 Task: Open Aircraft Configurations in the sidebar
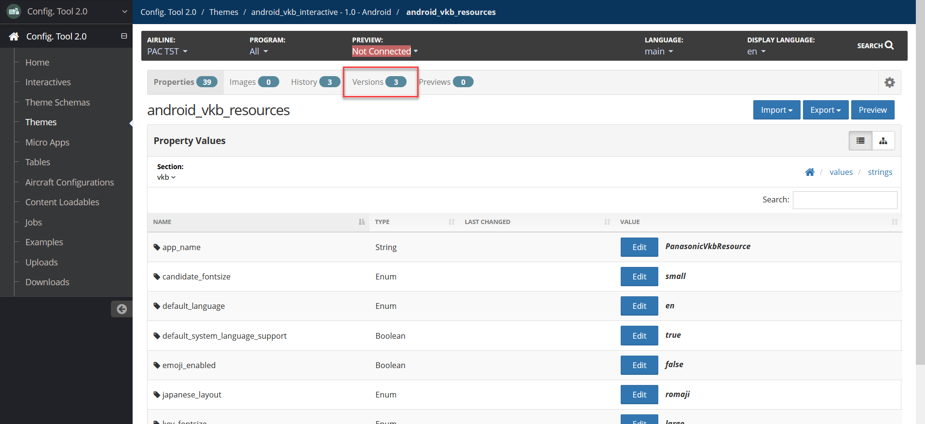pyautogui.click(x=69, y=182)
